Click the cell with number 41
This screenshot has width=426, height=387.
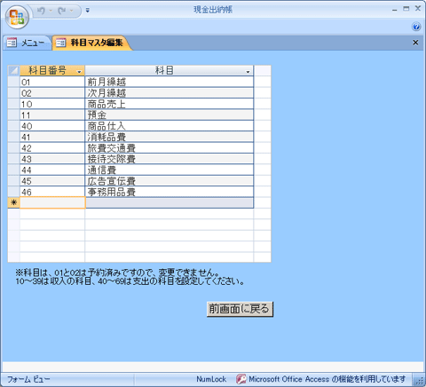[52, 137]
